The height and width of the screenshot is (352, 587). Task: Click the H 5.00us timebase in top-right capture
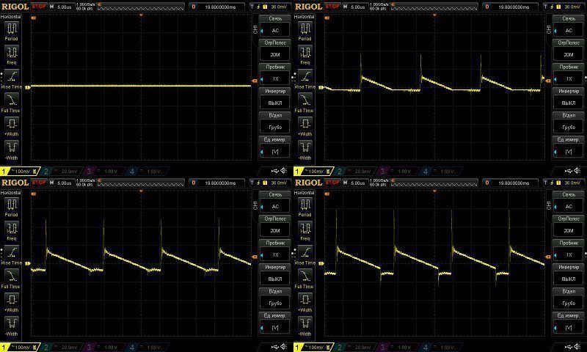tap(354, 7)
